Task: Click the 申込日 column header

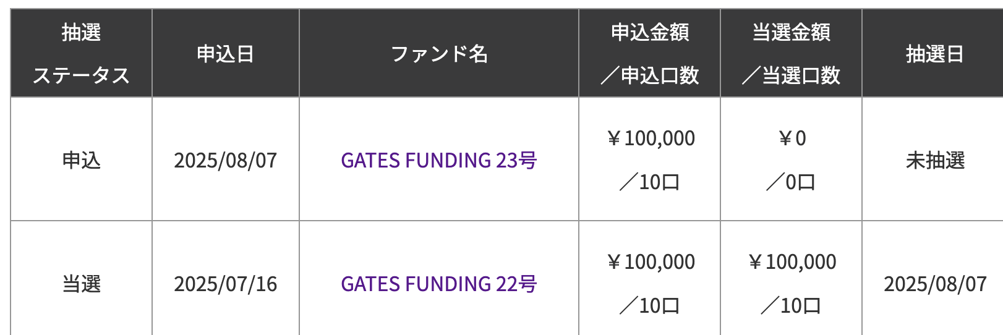Action: pos(226,53)
